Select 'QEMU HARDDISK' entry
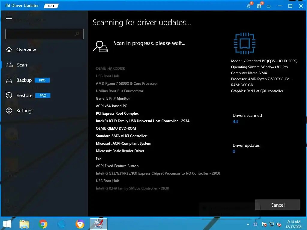This screenshot has width=307, height=230. (x=110, y=69)
